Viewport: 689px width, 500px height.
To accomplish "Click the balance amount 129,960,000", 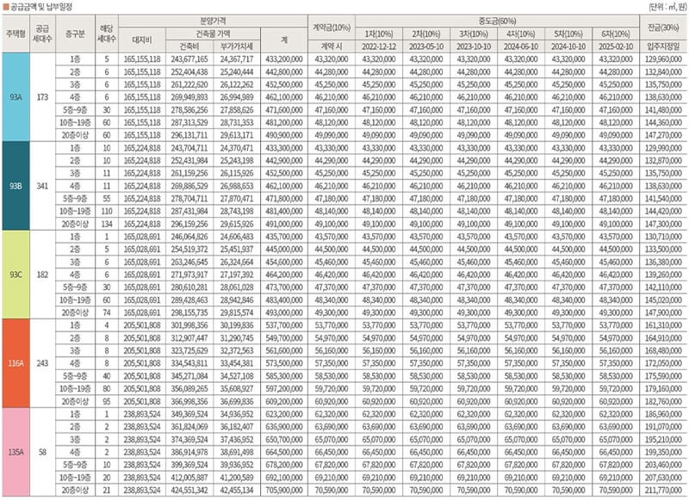I will point(663,59).
